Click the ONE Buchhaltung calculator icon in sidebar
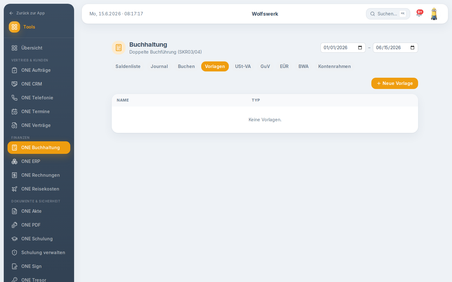This screenshot has height=282, width=452. (14, 148)
